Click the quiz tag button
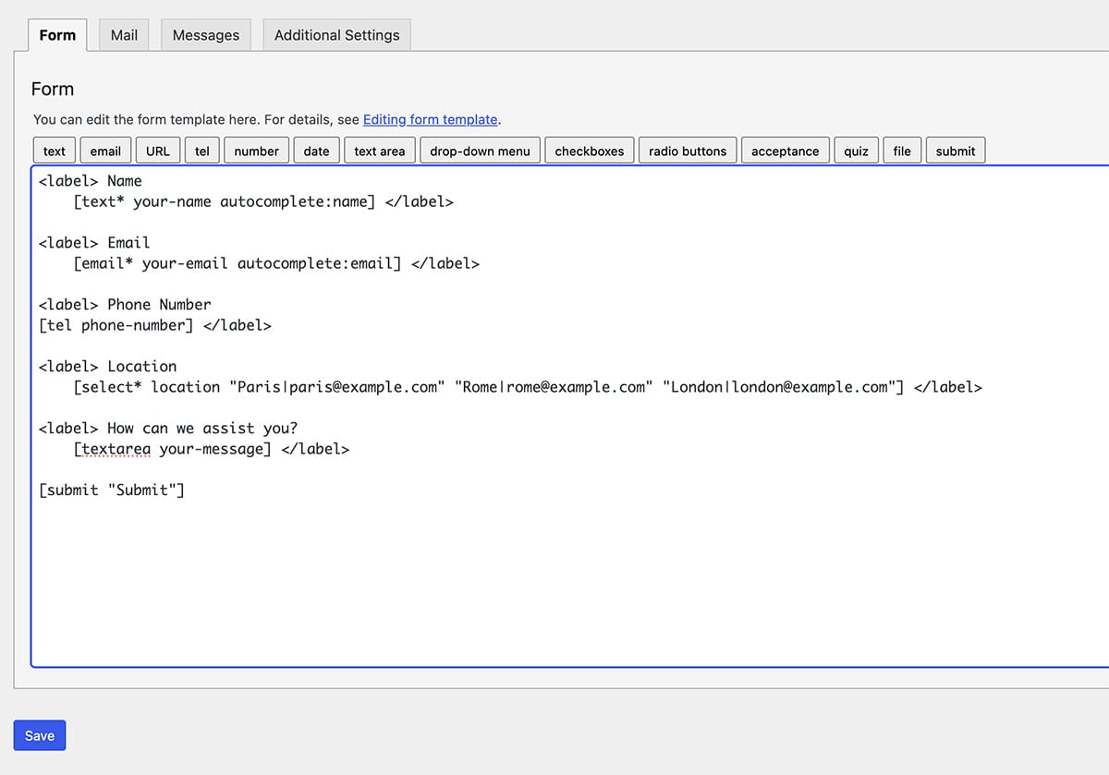The width and height of the screenshot is (1109, 775). [x=856, y=151]
